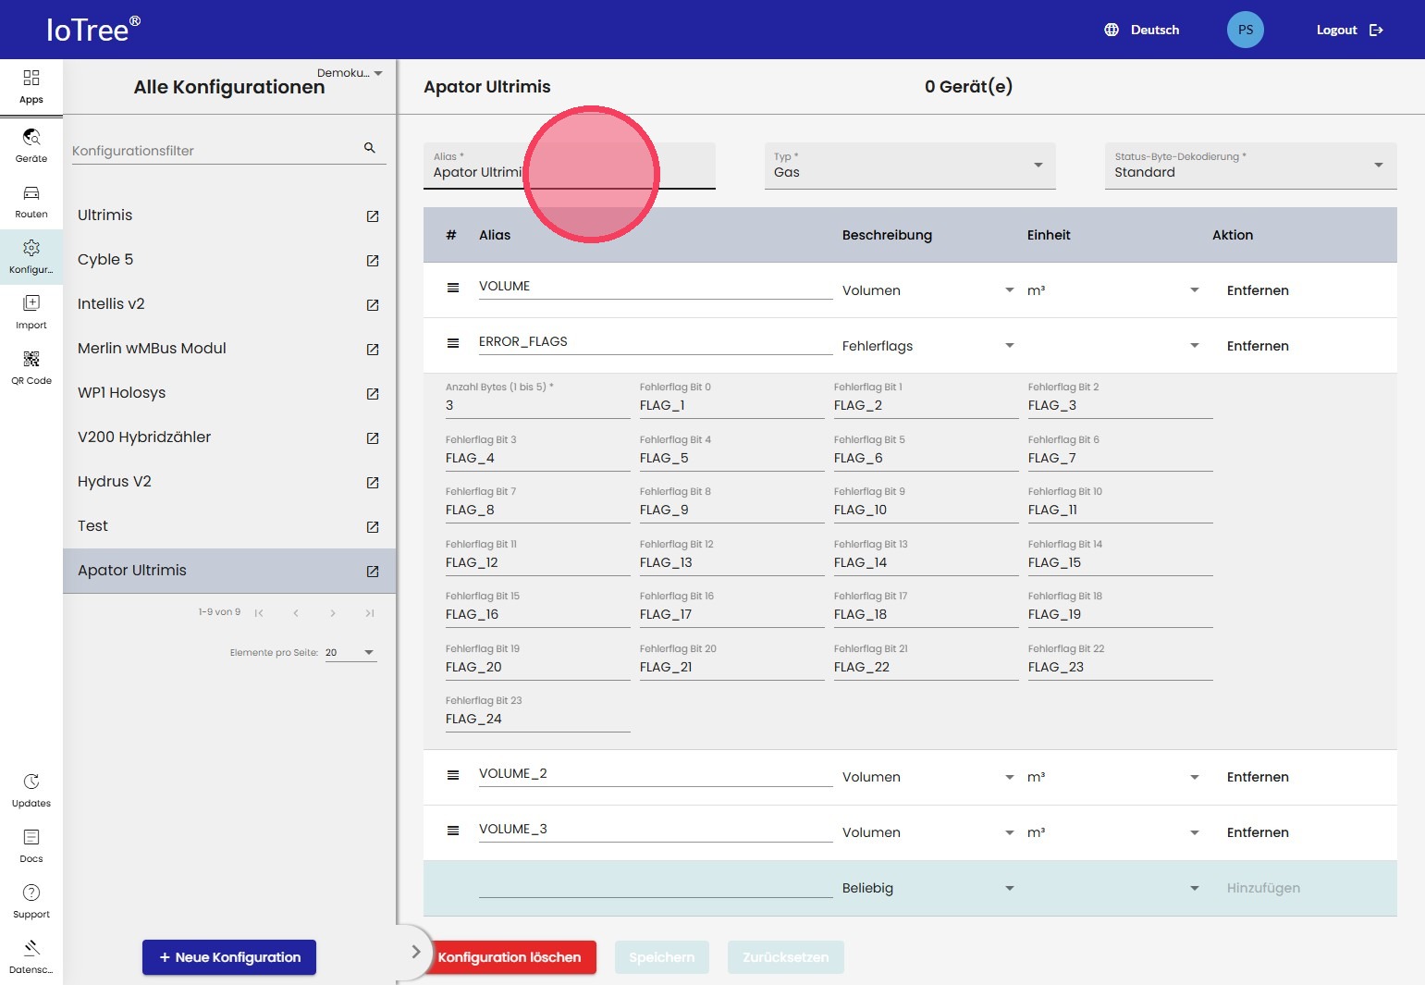Open Beschreibung dropdown for ERROR_FLAGS row

point(1009,346)
